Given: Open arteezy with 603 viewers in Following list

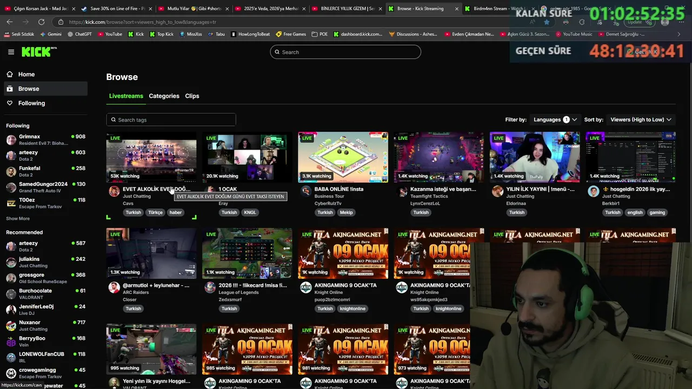Looking at the screenshot, I should click(x=45, y=156).
